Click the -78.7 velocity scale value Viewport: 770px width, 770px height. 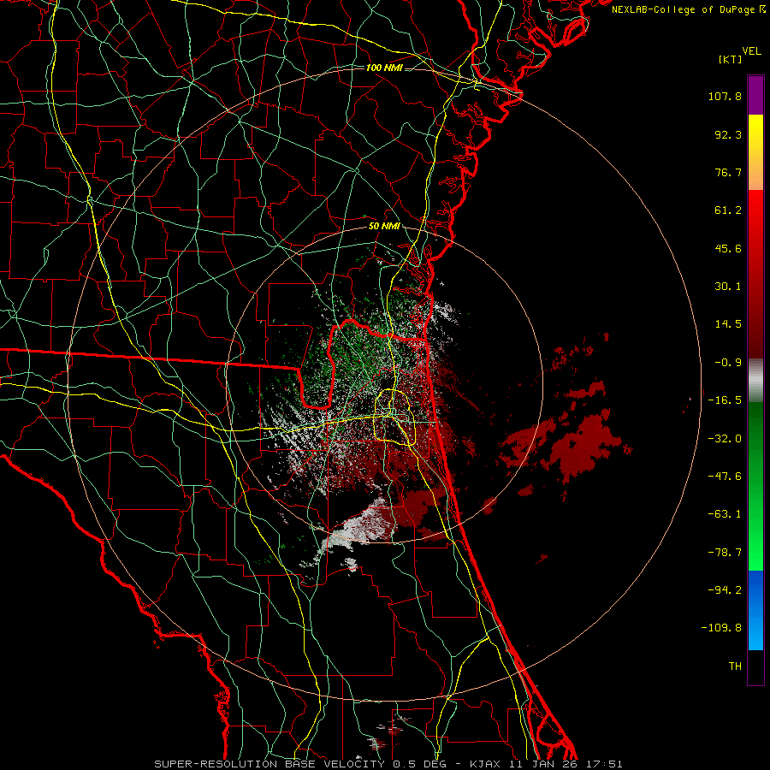pos(725,553)
